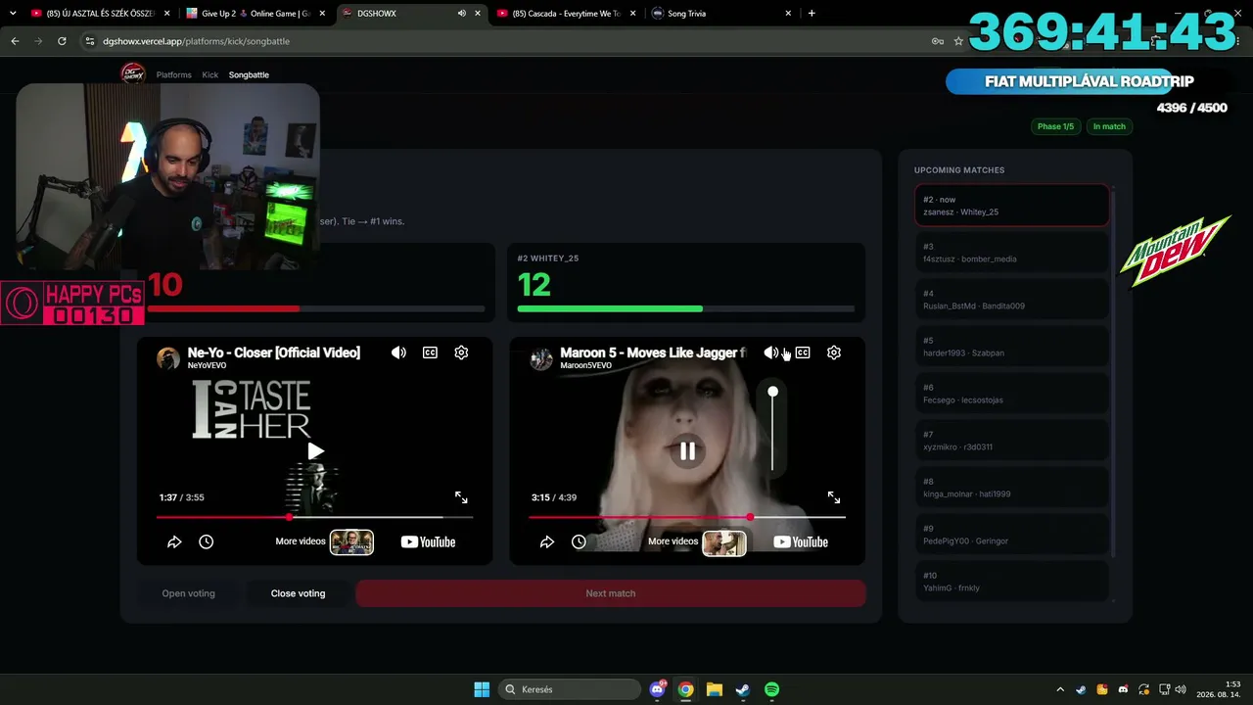The height and width of the screenshot is (705, 1253).
Task: Pause the Maroon 5 Moves Like Jagger video
Action: [x=688, y=451]
